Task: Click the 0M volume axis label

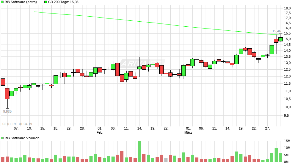Action: click(286, 162)
